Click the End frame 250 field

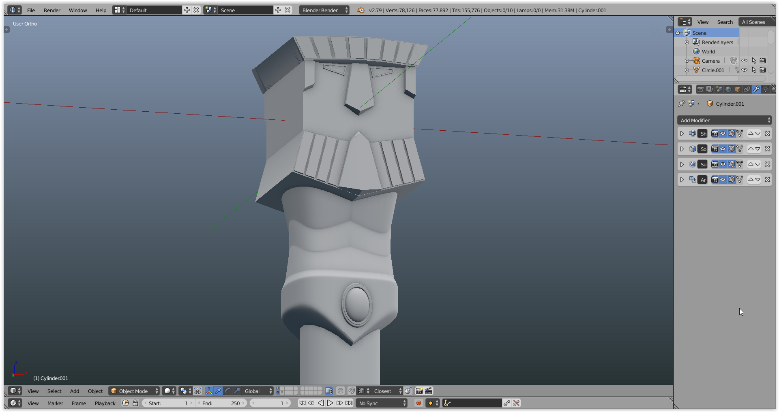pyautogui.click(x=221, y=403)
